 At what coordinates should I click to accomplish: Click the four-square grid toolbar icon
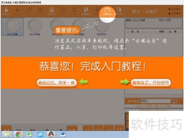click(x=40, y=11)
